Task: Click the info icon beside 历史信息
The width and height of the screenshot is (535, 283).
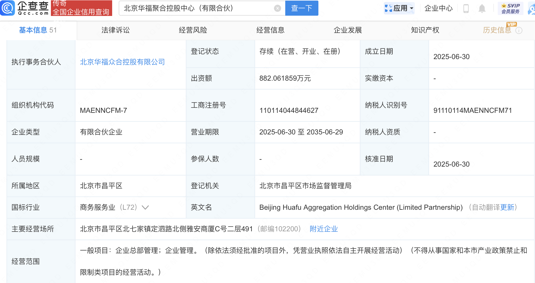Action: click(x=519, y=30)
